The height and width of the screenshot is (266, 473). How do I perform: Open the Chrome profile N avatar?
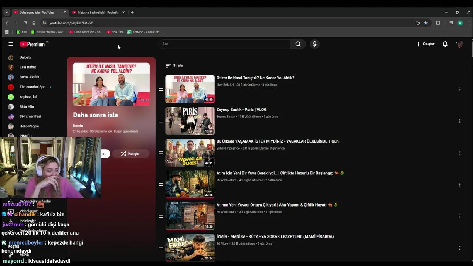point(460,23)
